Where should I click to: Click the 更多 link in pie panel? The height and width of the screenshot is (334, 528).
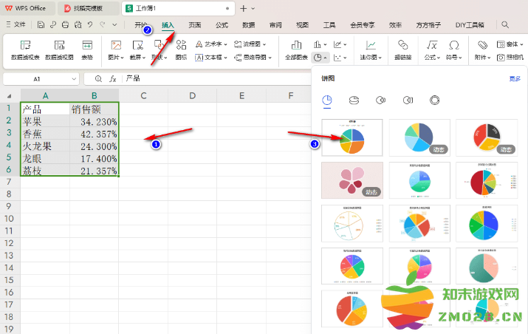coord(514,78)
